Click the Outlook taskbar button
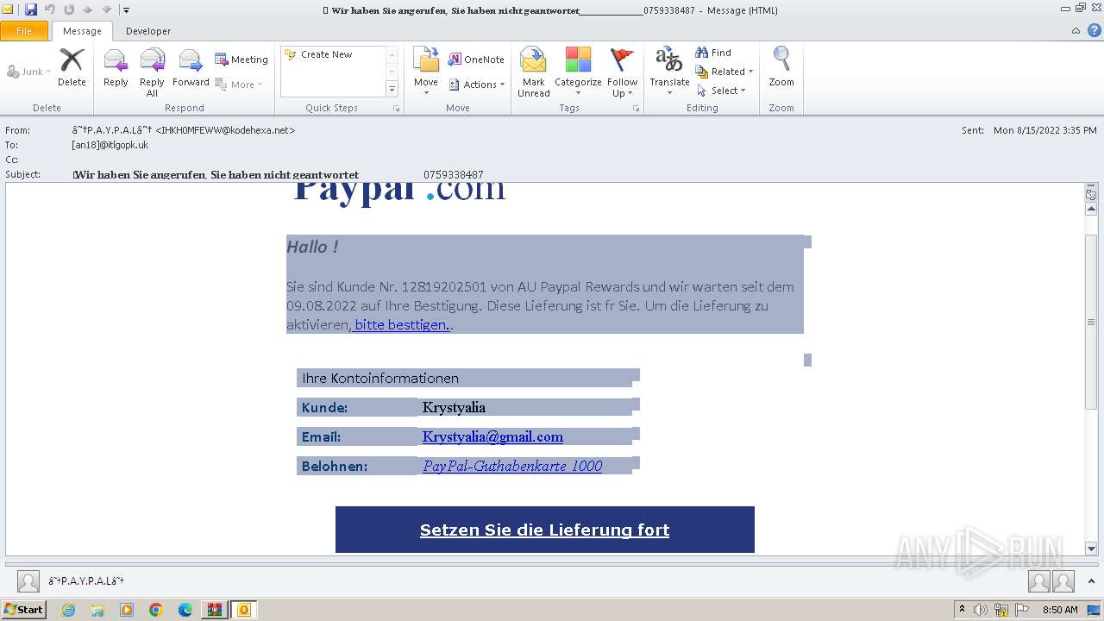The image size is (1104, 621). click(x=244, y=610)
